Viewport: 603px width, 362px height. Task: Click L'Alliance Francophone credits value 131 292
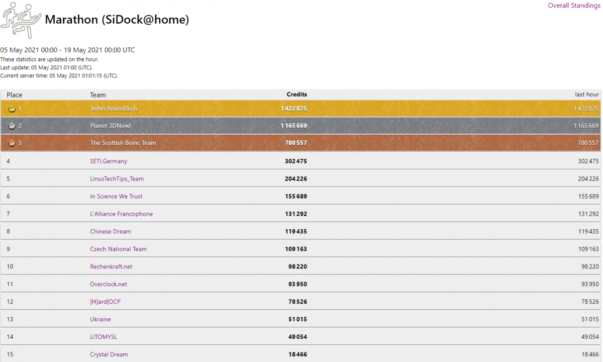296,214
